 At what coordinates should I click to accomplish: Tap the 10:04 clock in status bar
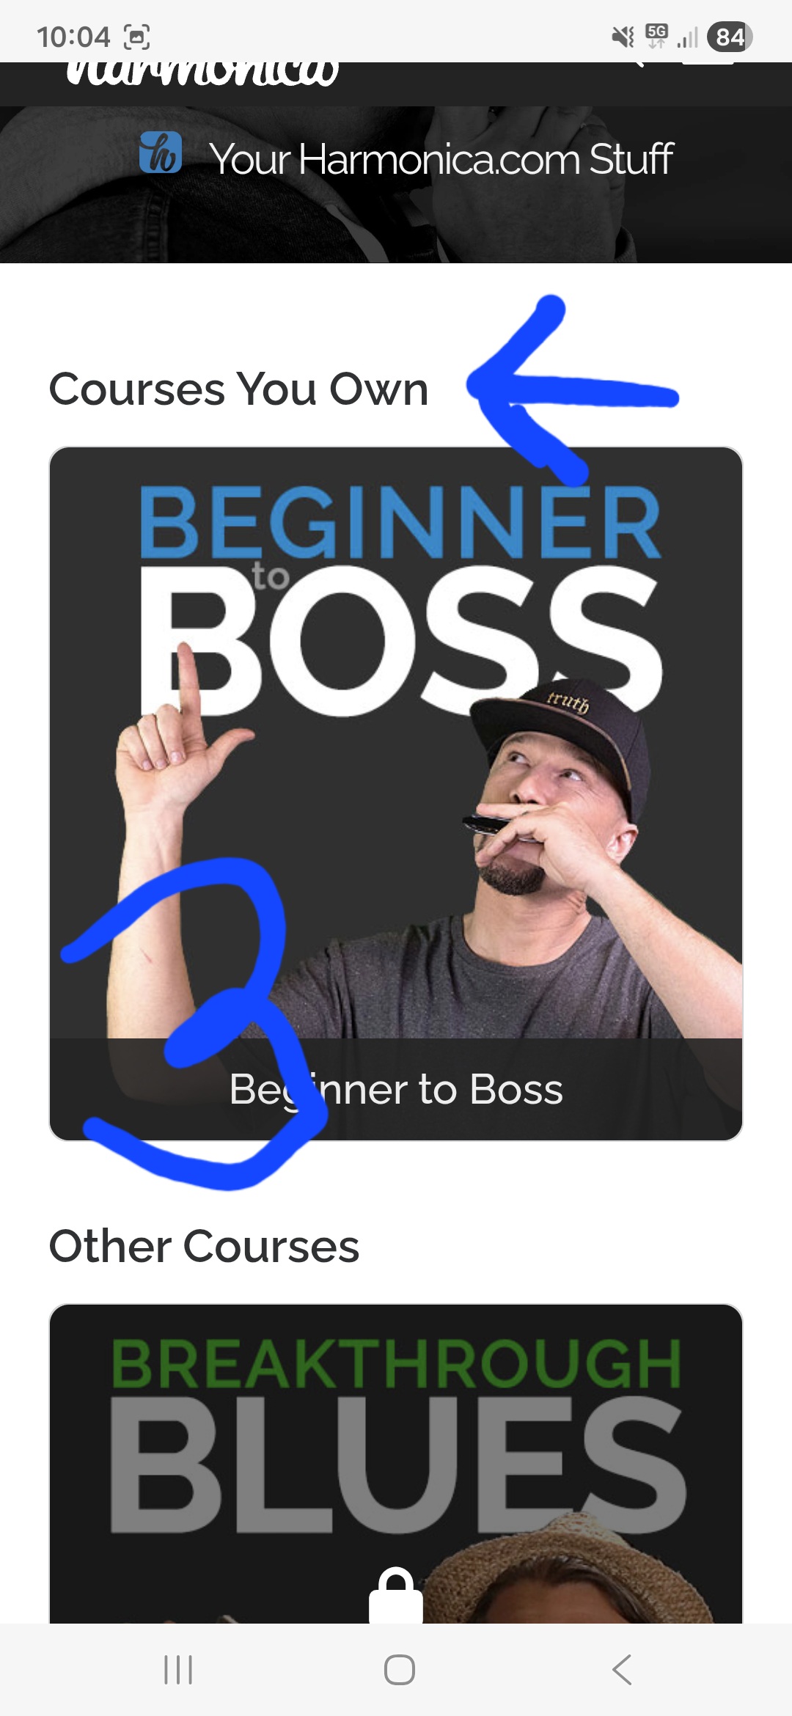73,37
